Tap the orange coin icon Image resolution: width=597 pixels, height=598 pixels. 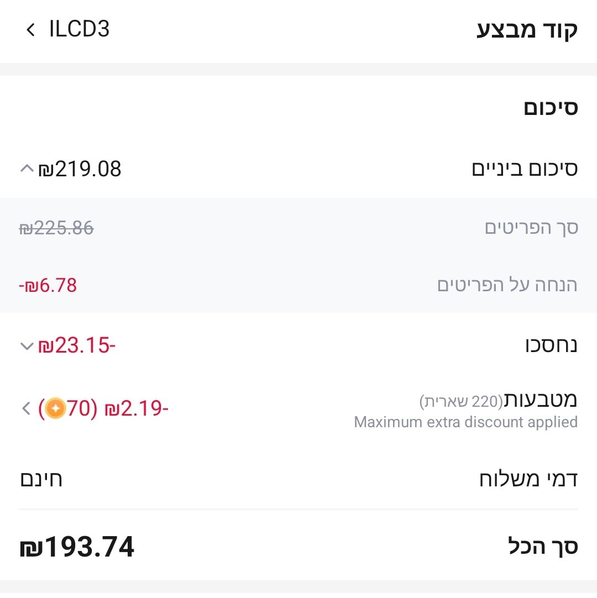[x=56, y=408]
